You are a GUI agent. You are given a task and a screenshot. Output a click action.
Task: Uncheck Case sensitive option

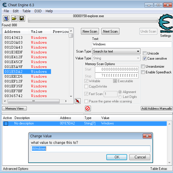pos(144,58)
